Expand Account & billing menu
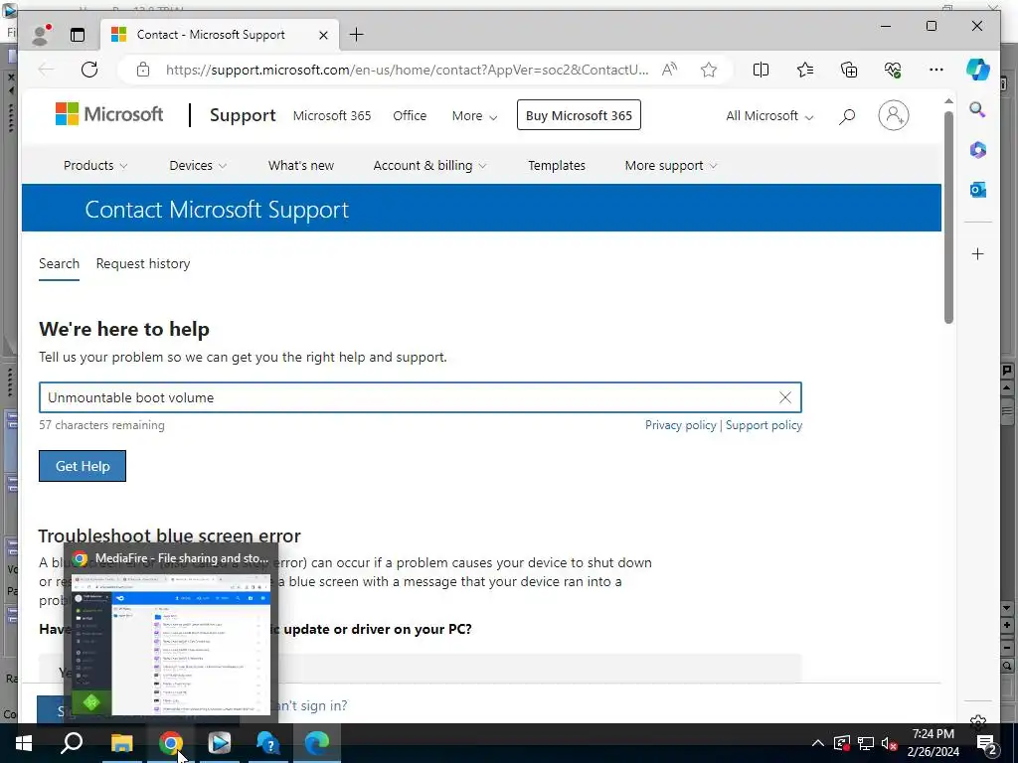The width and height of the screenshot is (1018, 763). pos(429,166)
